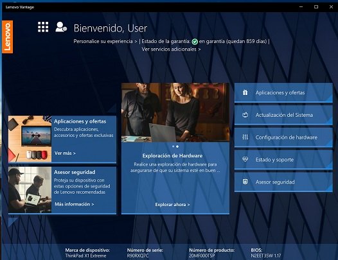
Task: Click the serial number R90RXQ7C
Action: 138,256
